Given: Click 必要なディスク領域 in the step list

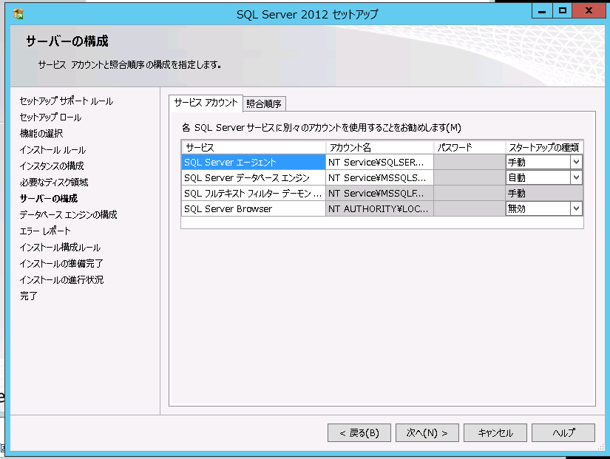Looking at the screenshot, I should [x=54, y=183].
